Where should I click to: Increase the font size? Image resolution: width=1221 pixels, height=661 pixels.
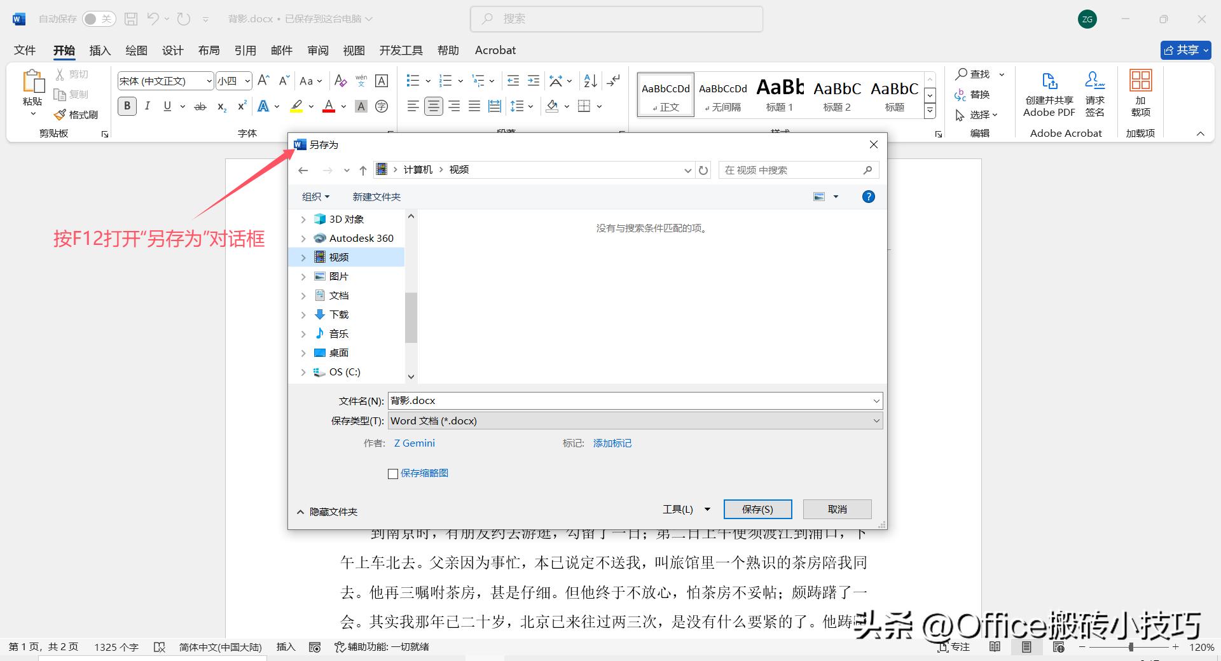264,81
